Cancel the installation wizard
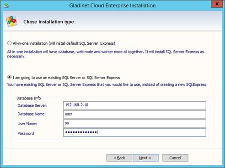225x168 pixels. (175, 158)
